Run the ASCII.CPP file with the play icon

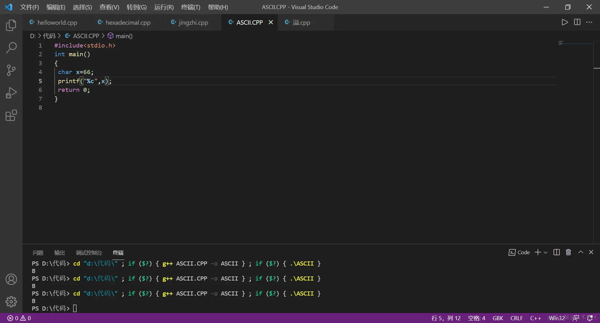(x=565, y=22)
